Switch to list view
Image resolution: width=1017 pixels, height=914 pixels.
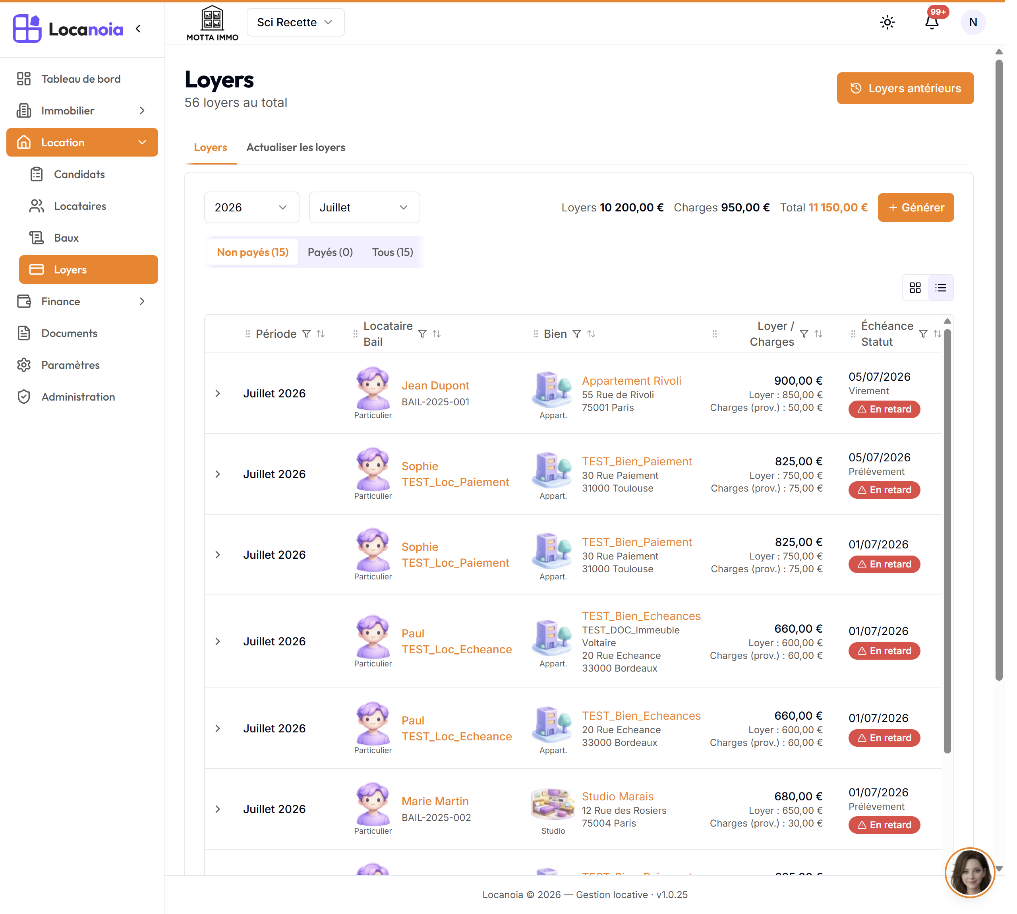940,288
